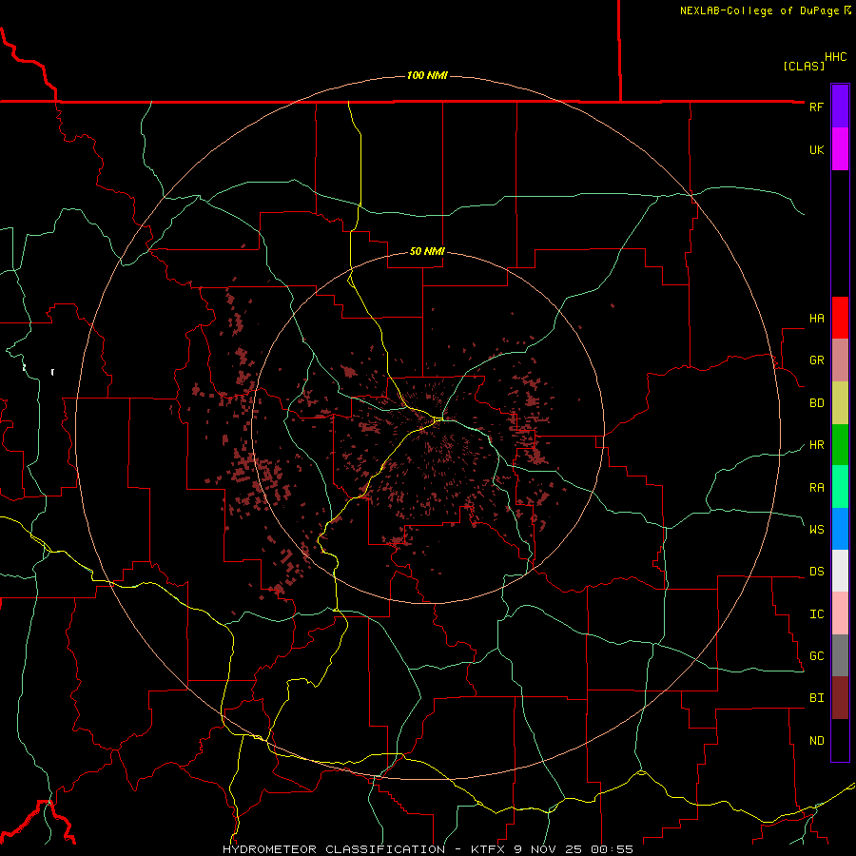
Task: Click the ND black legend swatch
Action: [840, 740]
